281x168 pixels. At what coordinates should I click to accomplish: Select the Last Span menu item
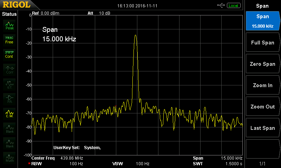pos(262,128)
